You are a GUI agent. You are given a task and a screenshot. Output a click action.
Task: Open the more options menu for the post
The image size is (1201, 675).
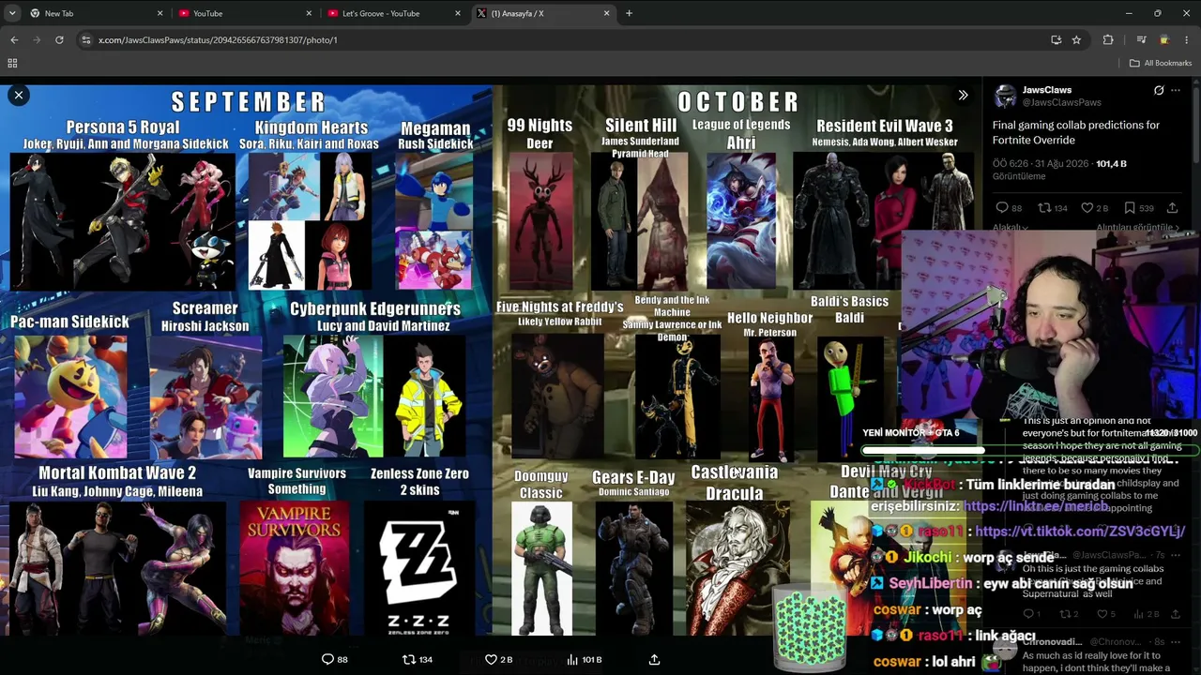tap(1176, 90)
